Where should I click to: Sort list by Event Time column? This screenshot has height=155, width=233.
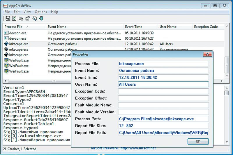coord(140,27)
